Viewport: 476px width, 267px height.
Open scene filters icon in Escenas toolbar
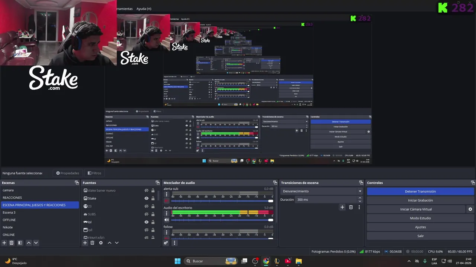[x=20, y=243]
